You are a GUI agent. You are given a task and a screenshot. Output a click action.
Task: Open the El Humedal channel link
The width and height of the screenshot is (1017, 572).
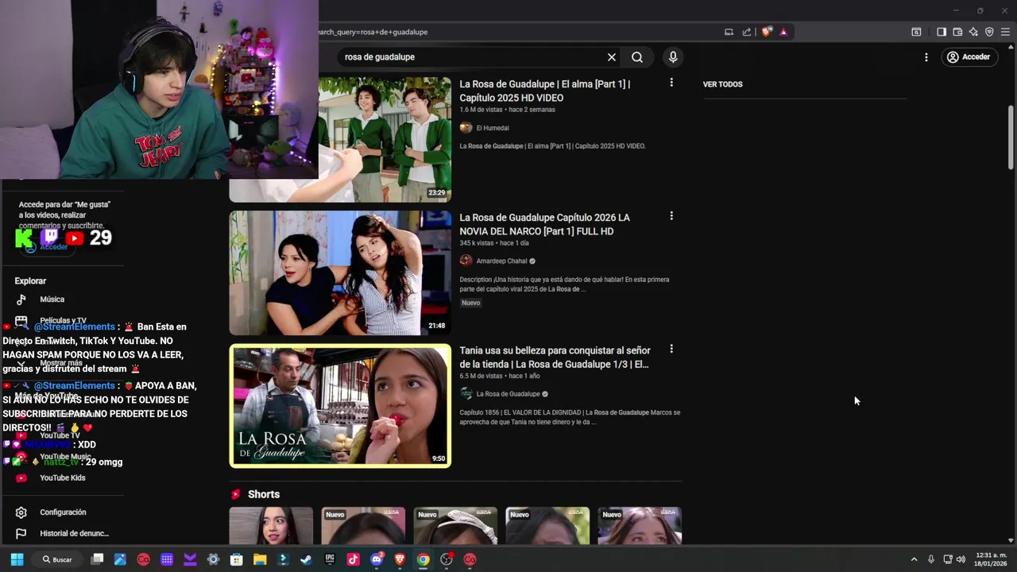tap(493, 128)
